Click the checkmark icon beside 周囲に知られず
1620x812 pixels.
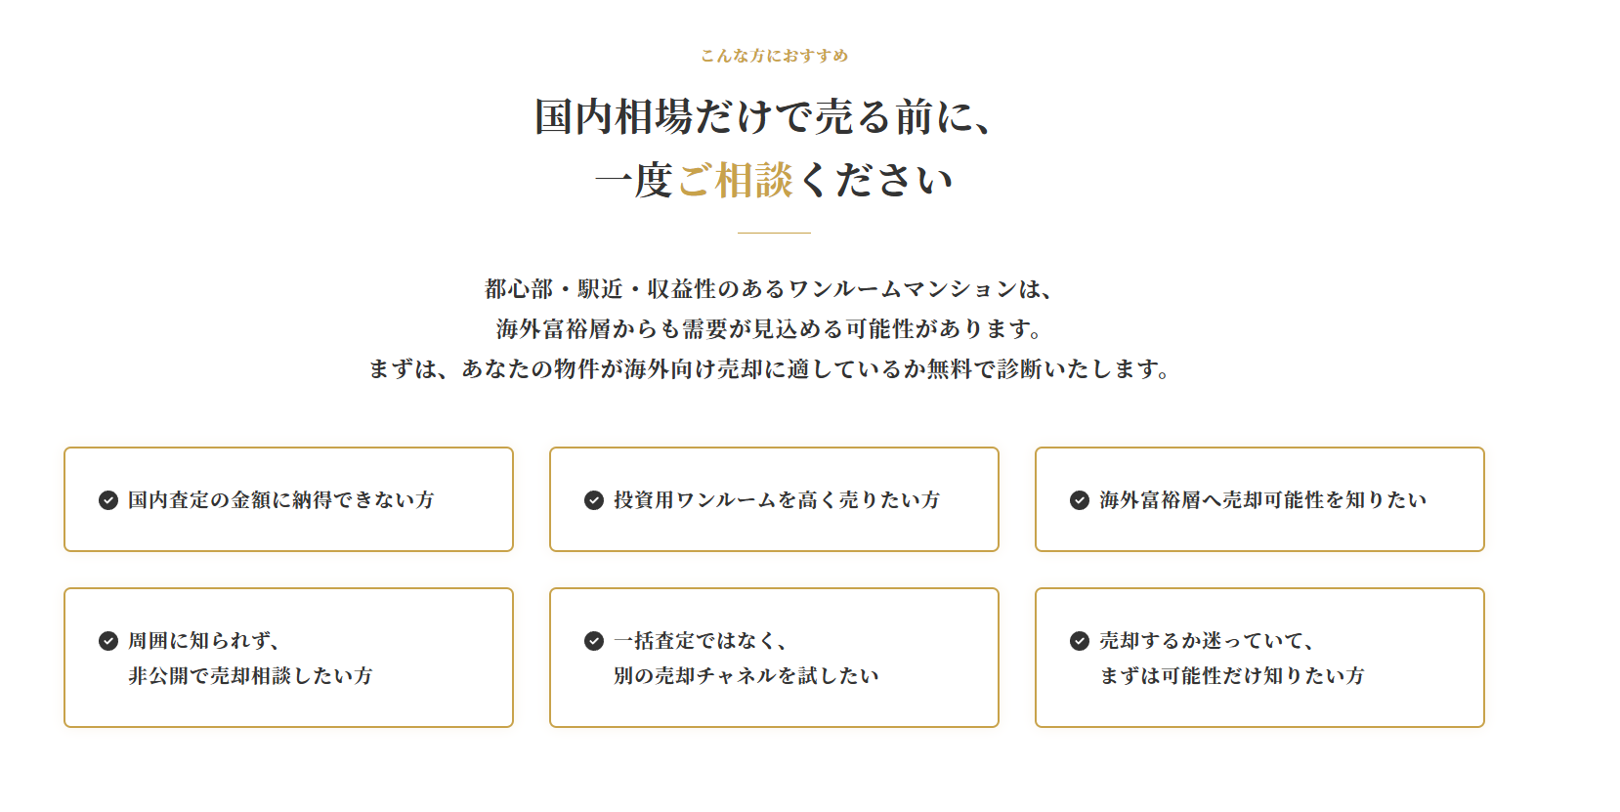point(108,641)
